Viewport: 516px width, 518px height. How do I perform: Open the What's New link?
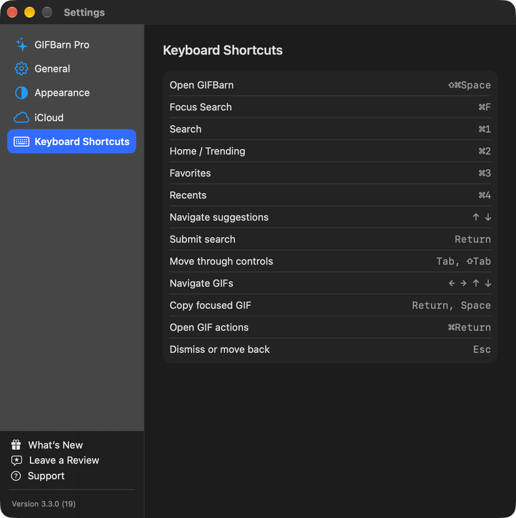click(55, 445)
